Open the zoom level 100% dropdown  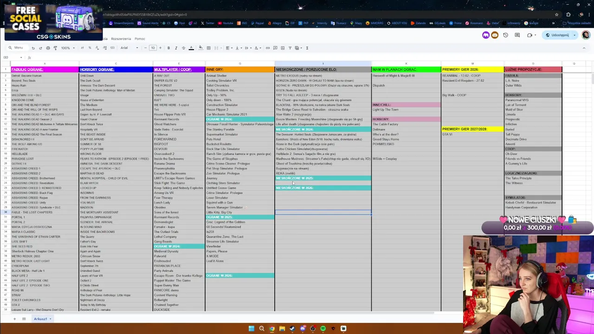pos(68,48)
